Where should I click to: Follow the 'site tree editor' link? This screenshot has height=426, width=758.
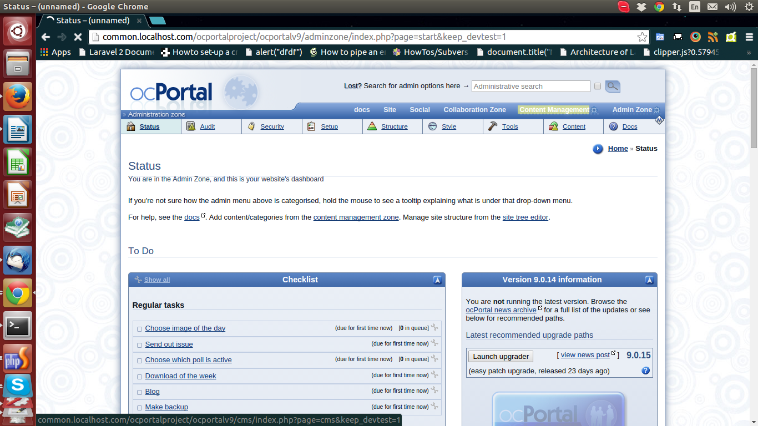pyautogui.click(x=525, y=217)
